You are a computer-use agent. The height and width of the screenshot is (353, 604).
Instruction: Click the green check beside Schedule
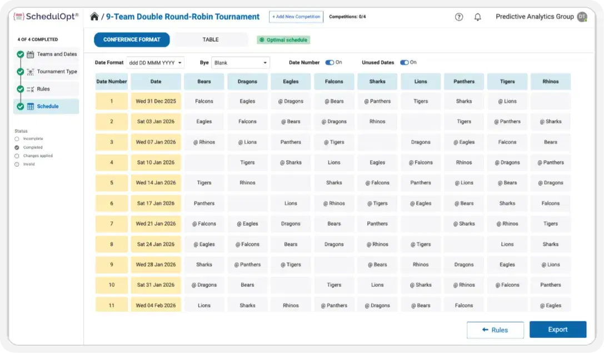tap(21, 106)
